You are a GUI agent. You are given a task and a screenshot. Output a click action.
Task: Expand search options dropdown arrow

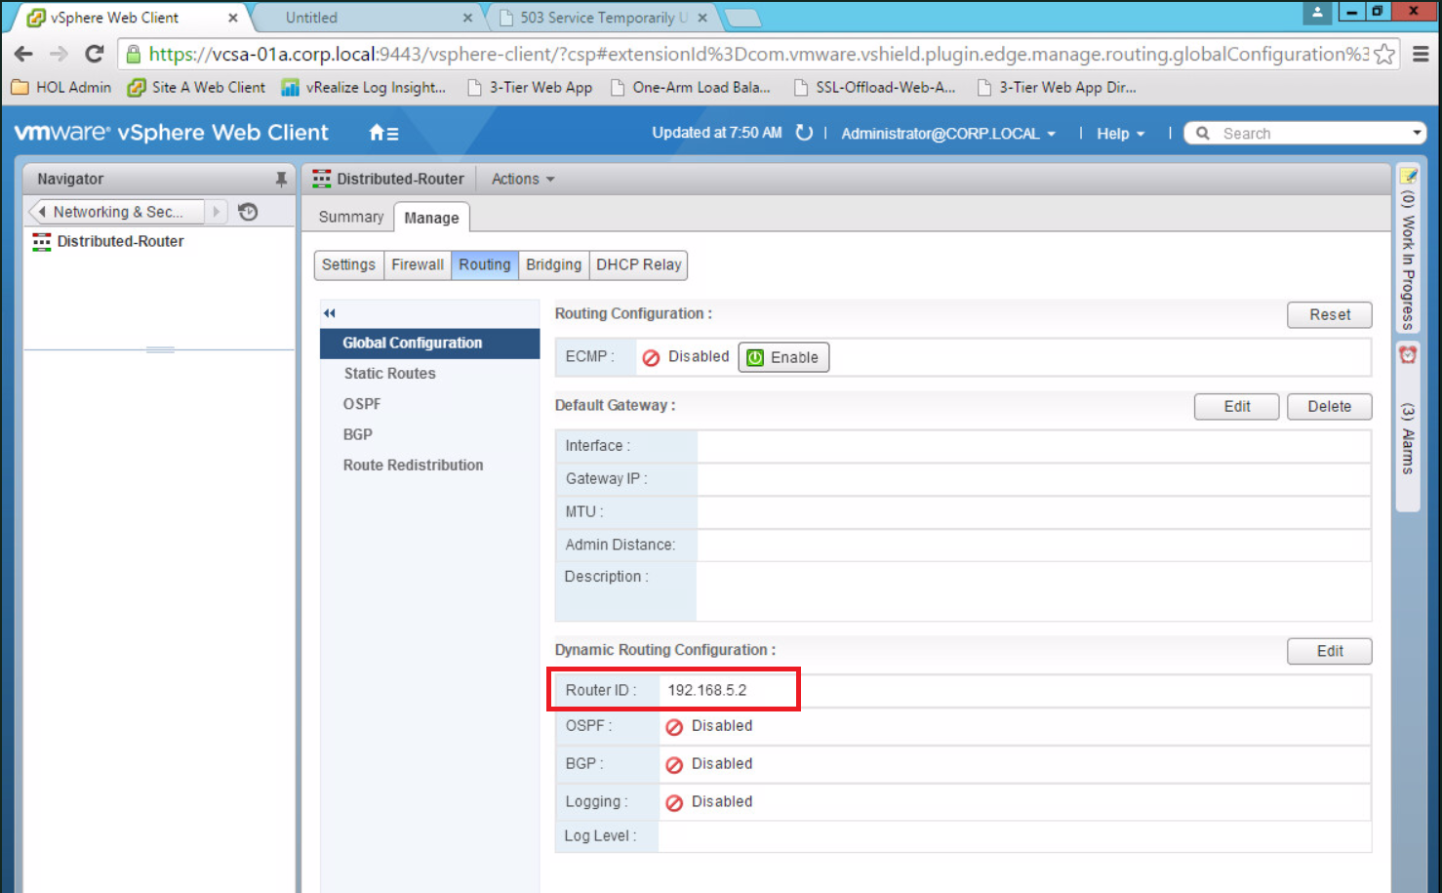pyautogui.click(x=1417, y=133)
